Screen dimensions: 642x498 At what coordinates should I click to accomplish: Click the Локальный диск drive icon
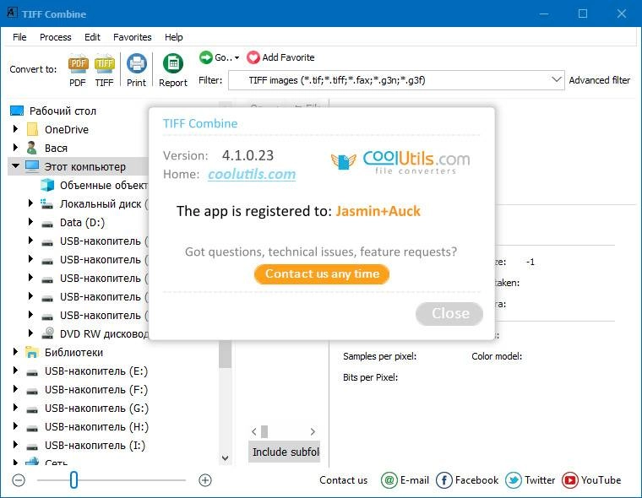click(x=46, y=203)
